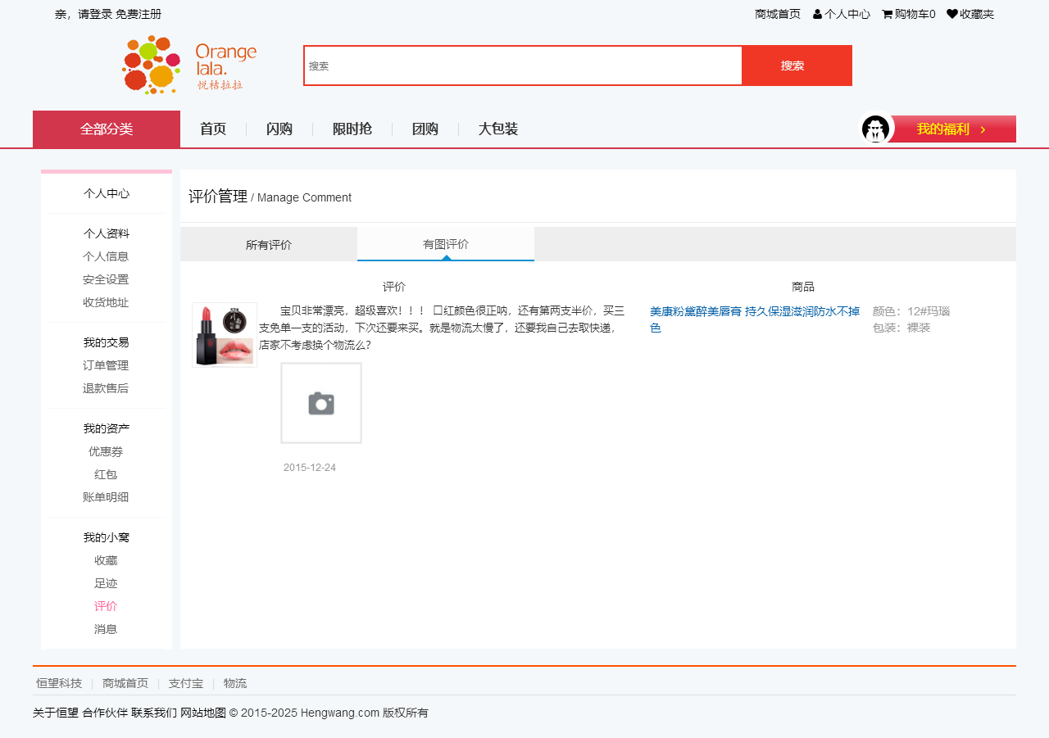Go to 限时抢 in navigation bar
The width and height of the screenshot is (1049, 738).
tap(352, 129)
